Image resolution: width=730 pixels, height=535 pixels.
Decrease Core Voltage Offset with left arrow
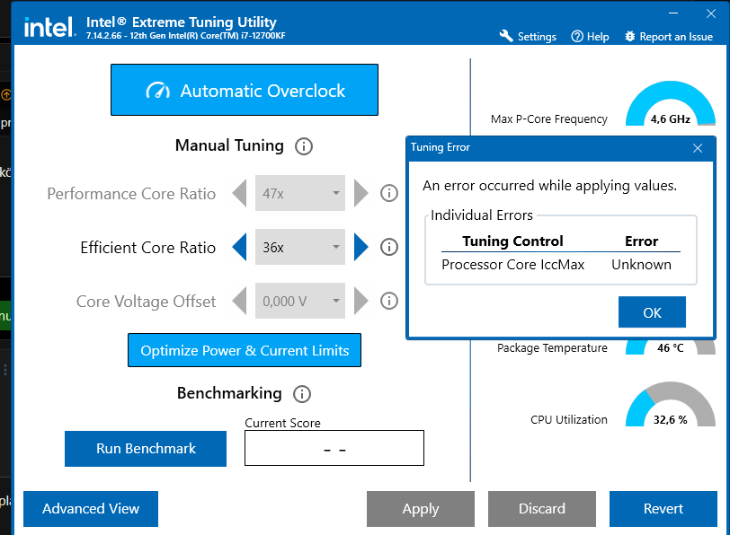239,301
